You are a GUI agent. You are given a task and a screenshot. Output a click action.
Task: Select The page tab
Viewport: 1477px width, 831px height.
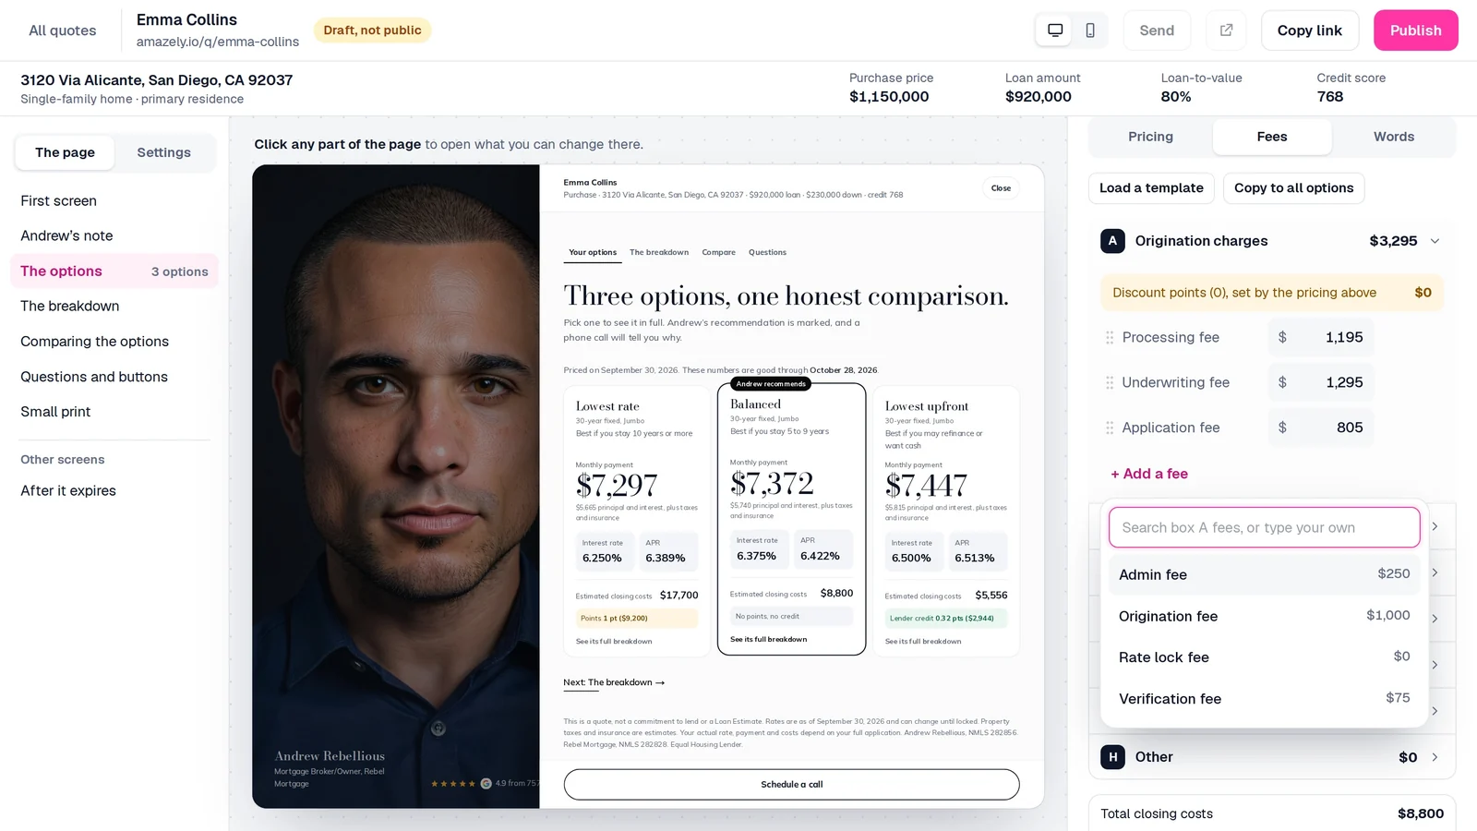pos(65,152)
